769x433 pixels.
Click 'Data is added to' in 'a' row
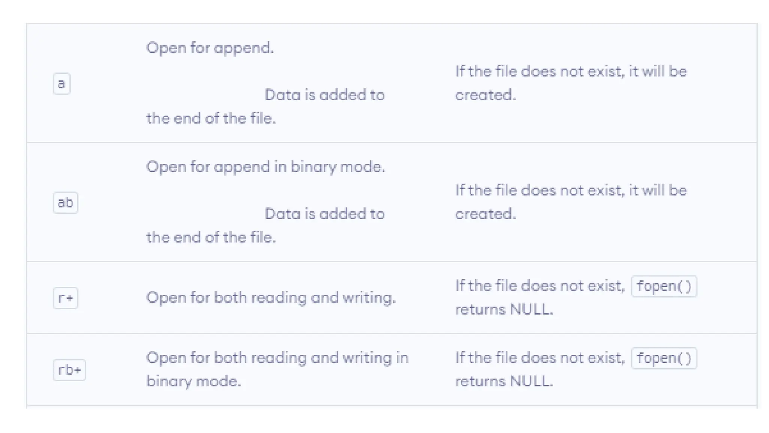click(x=324, y=95)
